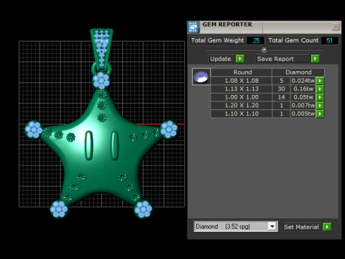The height and width of the screenshot is (259, 345).
Task: Click the gem count 30 cell
Action: click(281, 89)
